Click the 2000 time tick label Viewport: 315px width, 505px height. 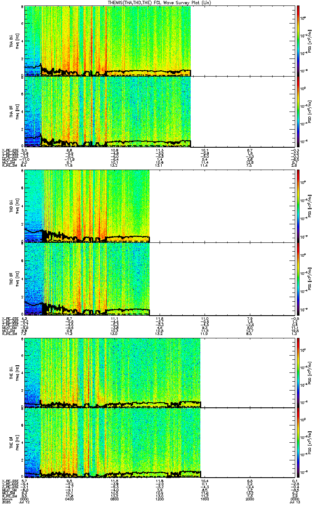[249, 499]
